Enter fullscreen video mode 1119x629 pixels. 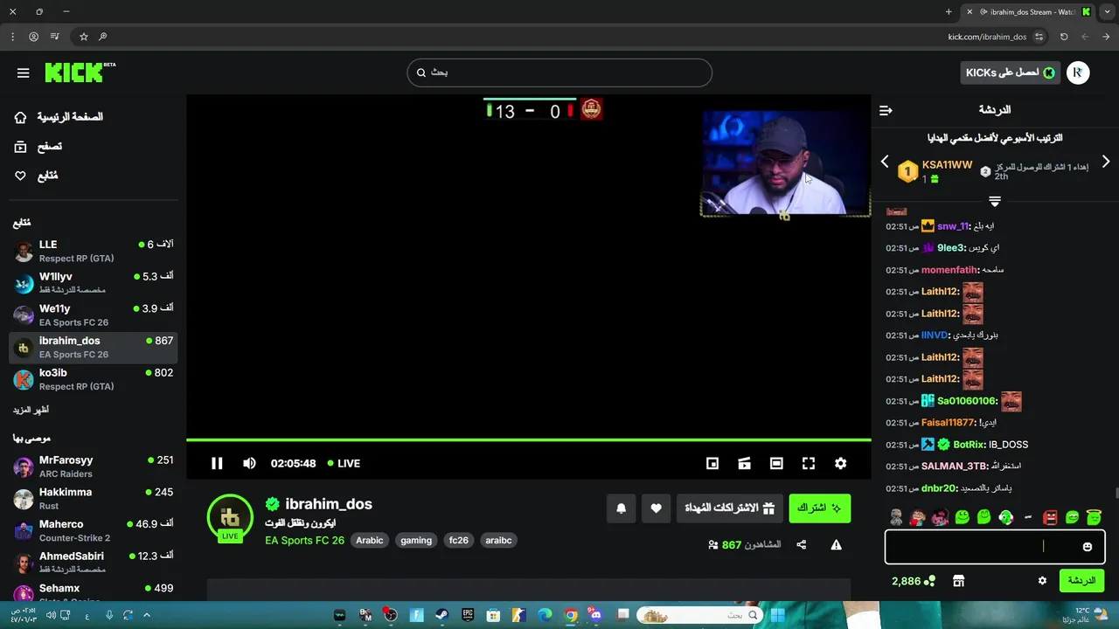pos(809,463)
